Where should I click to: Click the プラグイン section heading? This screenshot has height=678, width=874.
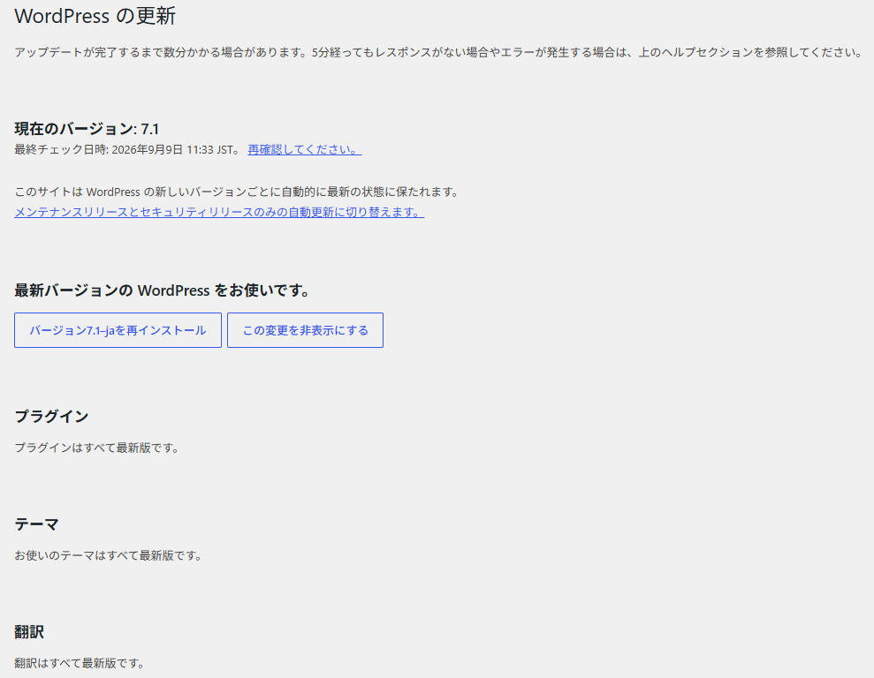(51, 417)
